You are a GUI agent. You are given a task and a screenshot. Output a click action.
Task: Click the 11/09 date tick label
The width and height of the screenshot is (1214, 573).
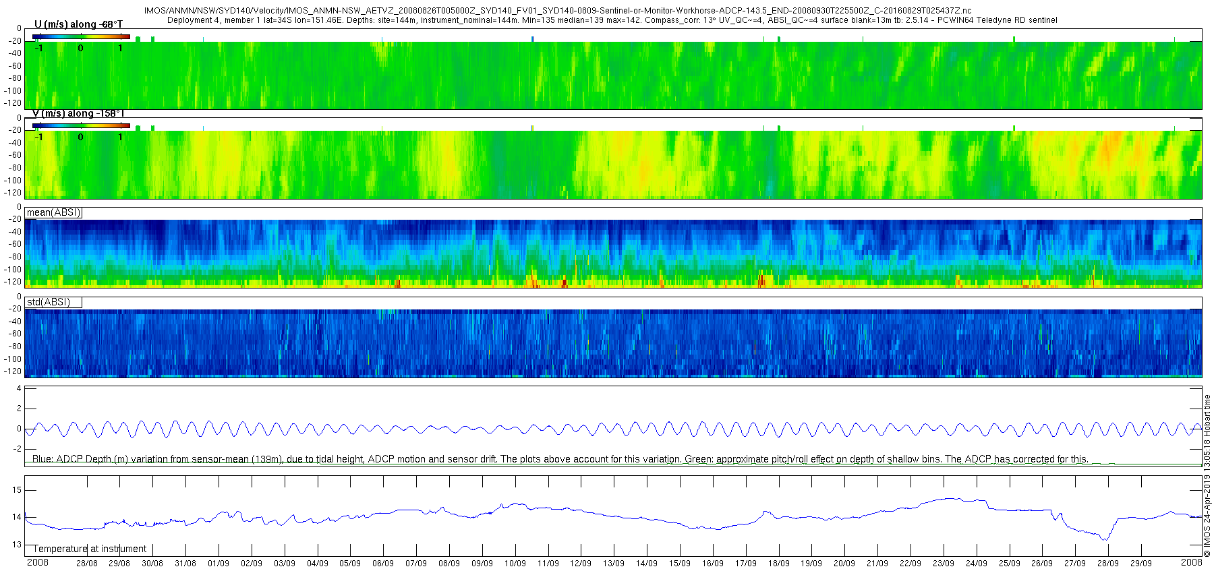coord(548,564)
